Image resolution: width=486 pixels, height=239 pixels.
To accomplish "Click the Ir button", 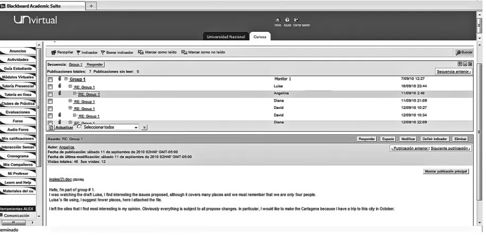I will click(x=144, y=127).
